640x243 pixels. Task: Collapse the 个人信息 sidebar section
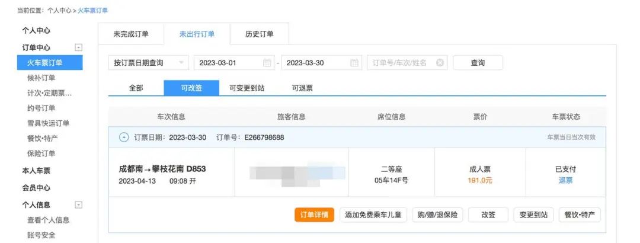pyautogui.click(x=78, y=204)
